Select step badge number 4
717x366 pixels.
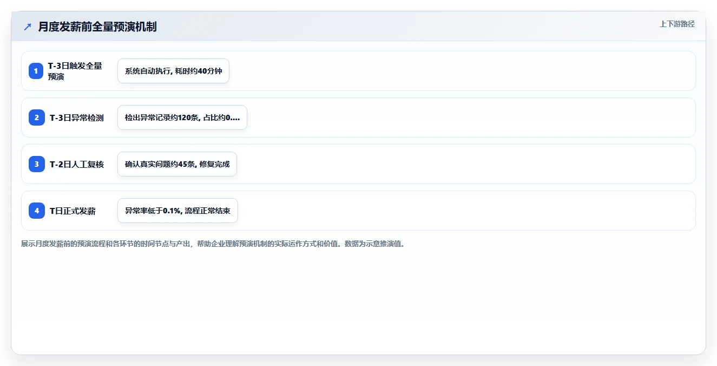(x=37, y=211)
